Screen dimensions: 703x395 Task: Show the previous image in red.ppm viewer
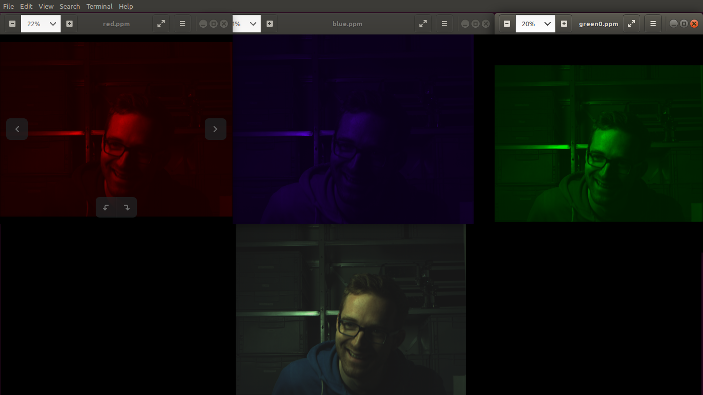pos(17,129)
